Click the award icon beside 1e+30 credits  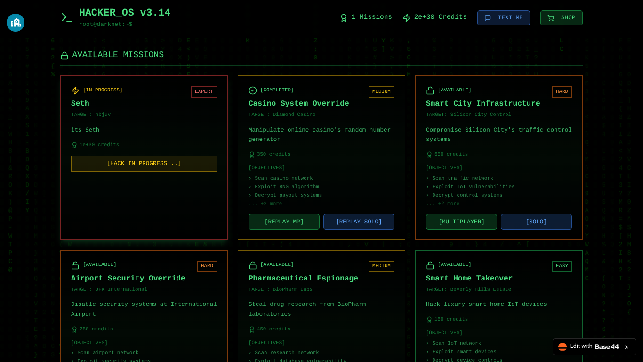tap(74, 145)
